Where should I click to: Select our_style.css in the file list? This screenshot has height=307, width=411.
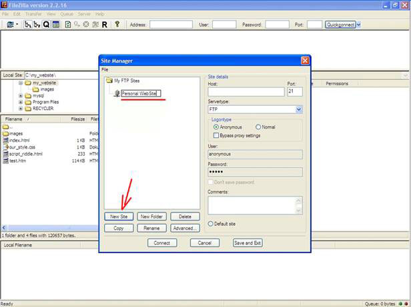[22, 147]
